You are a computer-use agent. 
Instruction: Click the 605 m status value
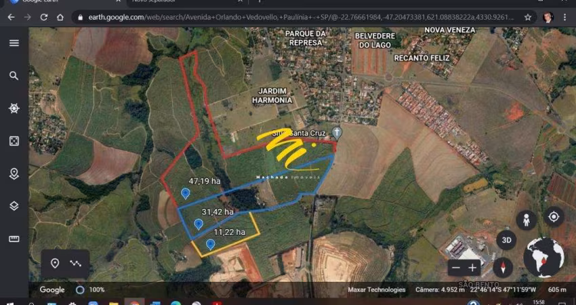pyautogui.click(x=557, y=290)
